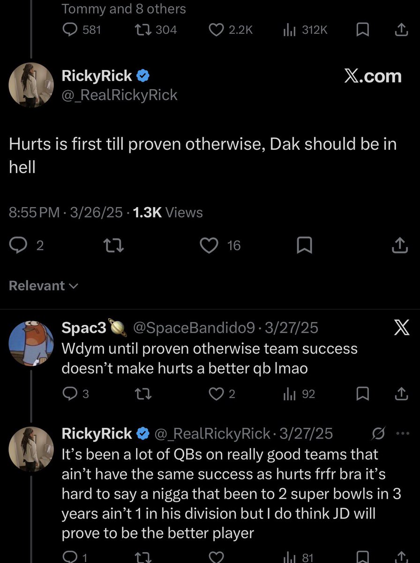Share Spac3's reply
This screenshot has height=563, width=420.
[x=401, y=394]
